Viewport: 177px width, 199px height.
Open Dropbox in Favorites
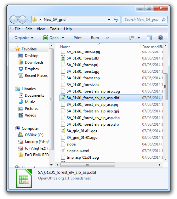point(32,69)
